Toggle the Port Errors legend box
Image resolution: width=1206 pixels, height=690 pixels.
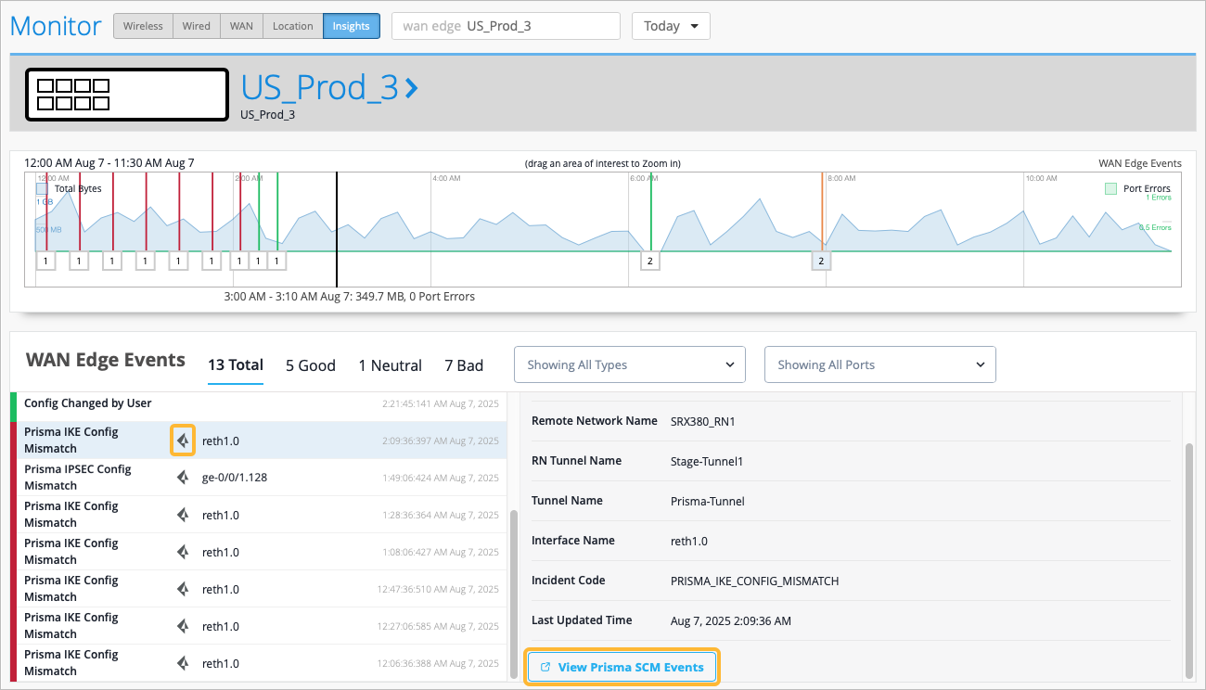point(1110,189)
